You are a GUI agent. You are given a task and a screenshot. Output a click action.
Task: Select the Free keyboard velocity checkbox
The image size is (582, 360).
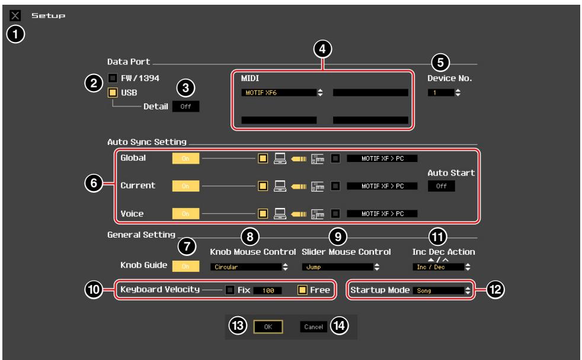pyautogui.click(x=302, y=290)
